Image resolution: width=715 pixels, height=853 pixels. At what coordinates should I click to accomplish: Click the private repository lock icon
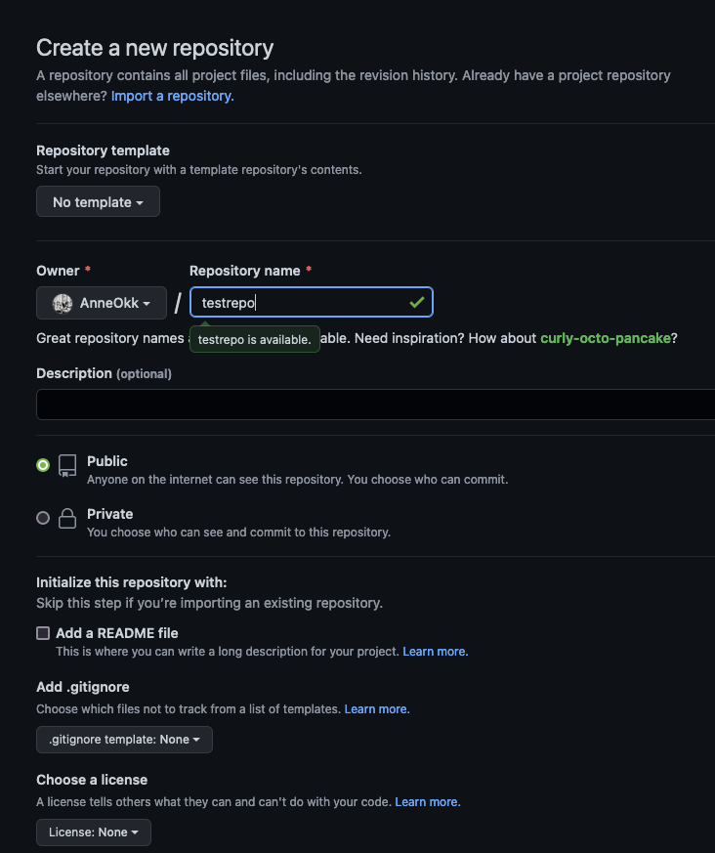(x=67, y=519)
